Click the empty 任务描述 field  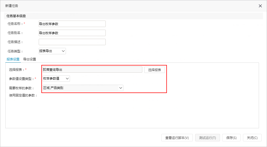[x=72, y=42]
